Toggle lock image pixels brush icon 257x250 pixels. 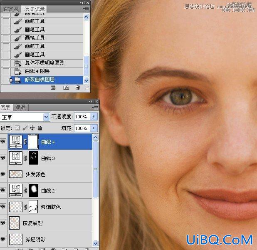pyautogui.click(x=25, y=128)
